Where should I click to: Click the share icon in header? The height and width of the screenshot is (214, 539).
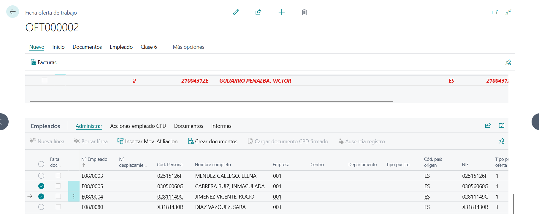258,12
